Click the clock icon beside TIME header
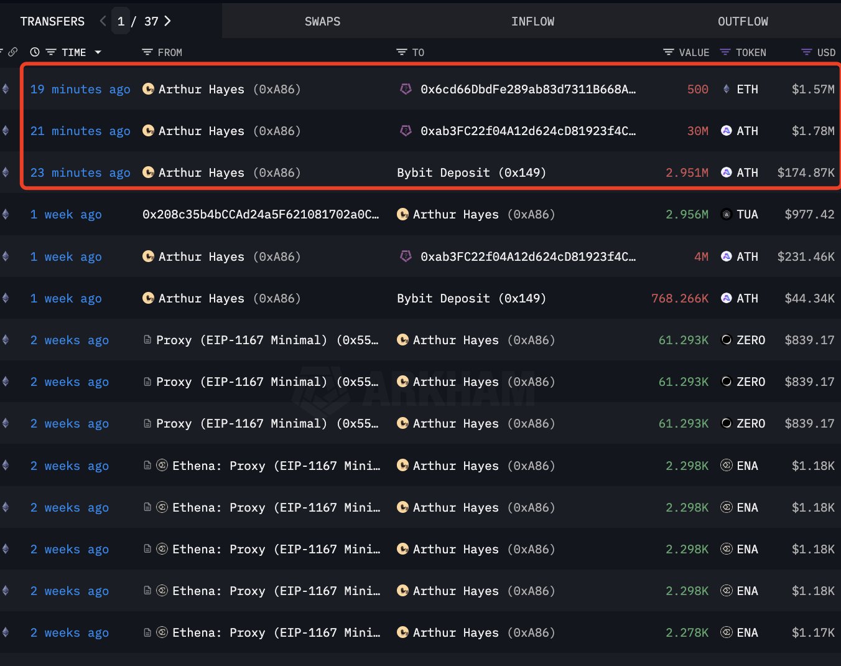This screenshot has height=666, width=841. pyautogui.click(x=35, y=52)
